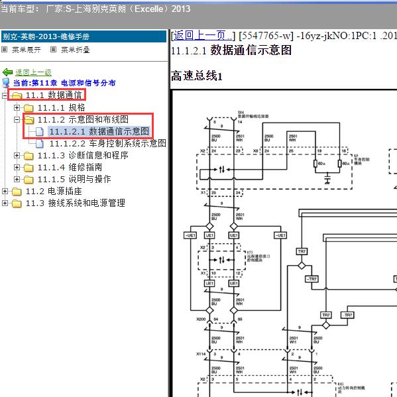Collapse the 11.1 数据通信 tree node
Screen dimensions: 397x397
coord(5,95)
